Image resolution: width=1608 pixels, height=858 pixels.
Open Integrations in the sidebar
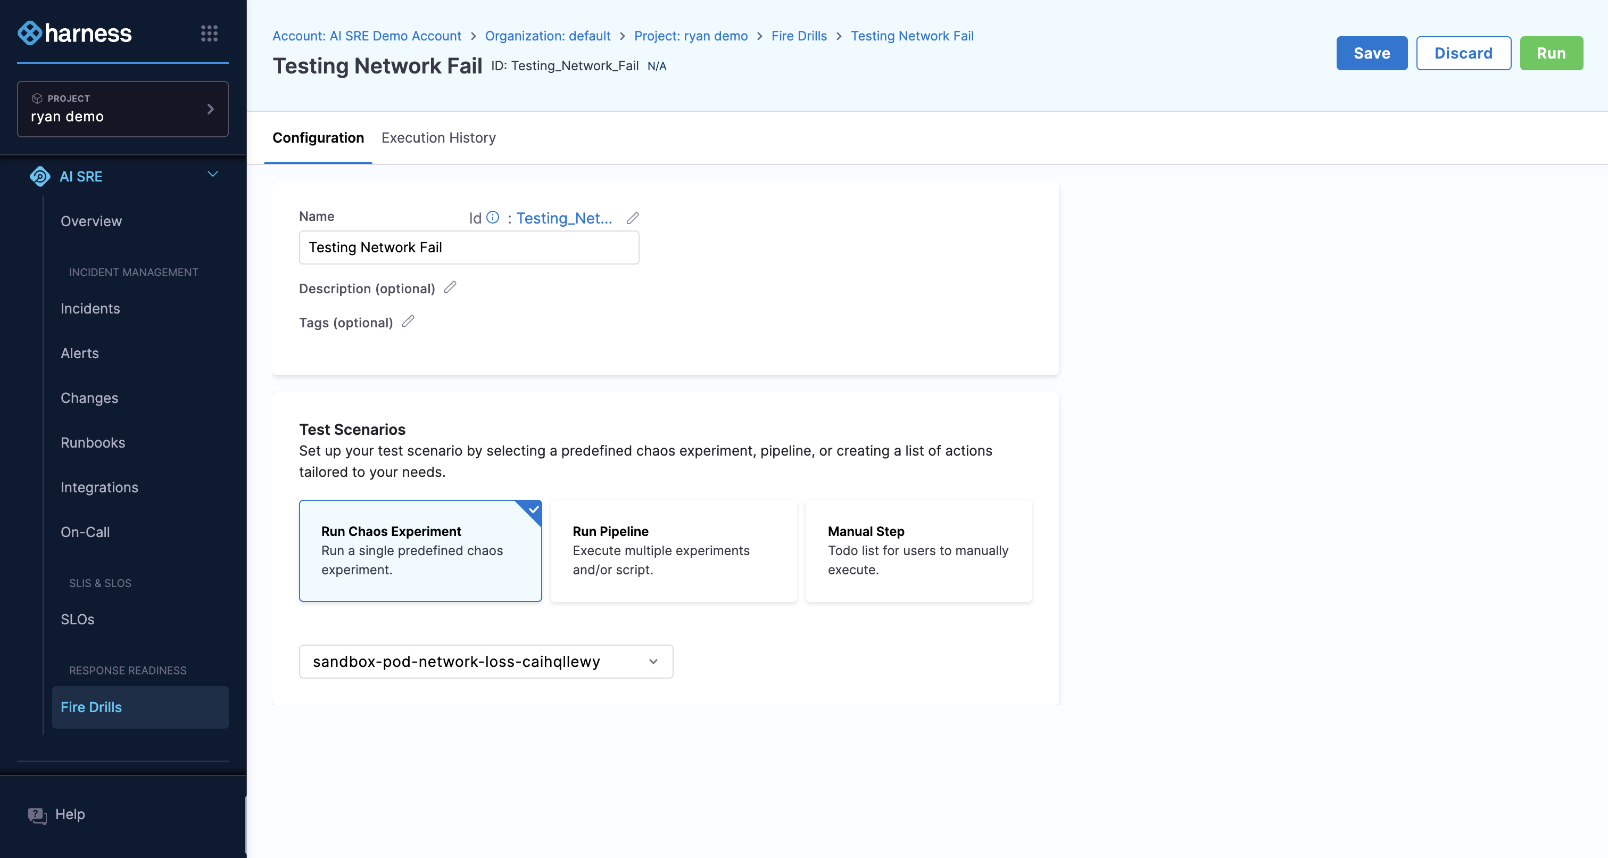click(x=100, y=488)
